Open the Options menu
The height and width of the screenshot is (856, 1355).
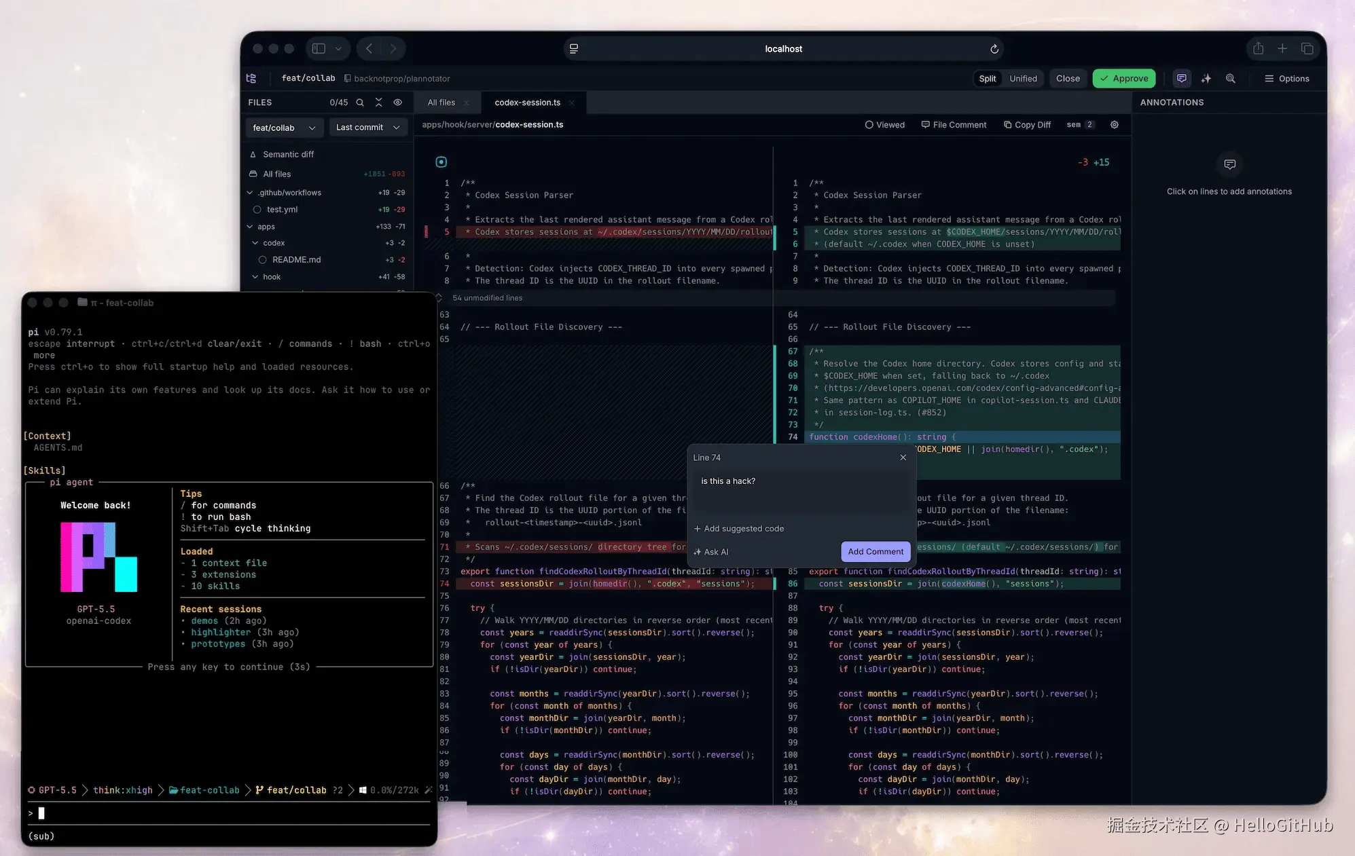(1286, 79)
